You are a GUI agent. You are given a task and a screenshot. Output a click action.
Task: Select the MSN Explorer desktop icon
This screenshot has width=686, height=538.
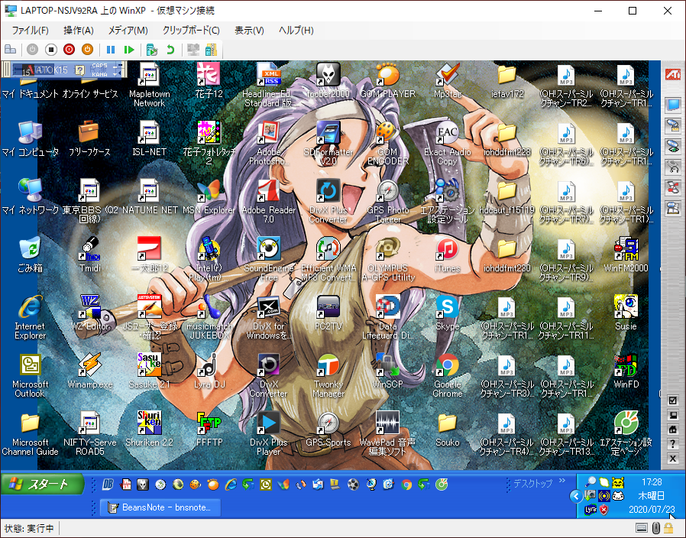pos(209,197)
